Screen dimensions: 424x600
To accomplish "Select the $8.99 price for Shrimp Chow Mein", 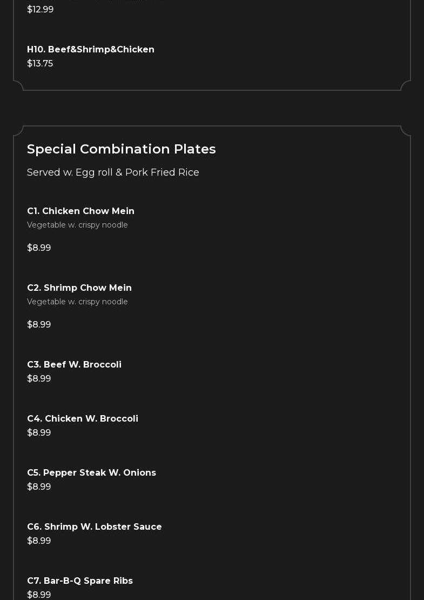I will [x=39, y=324].
